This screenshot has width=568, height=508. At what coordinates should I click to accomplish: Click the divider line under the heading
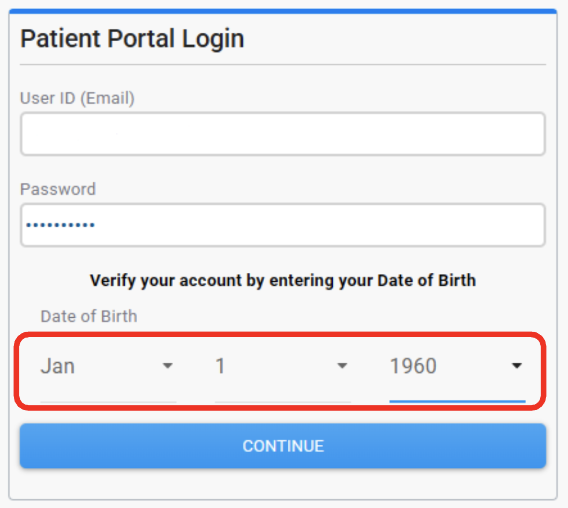pyautogui.click(x=283, y=64)
